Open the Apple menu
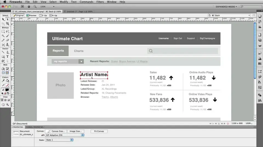The width and height of the screenshot is (263, 147). [x=5, y=2]
